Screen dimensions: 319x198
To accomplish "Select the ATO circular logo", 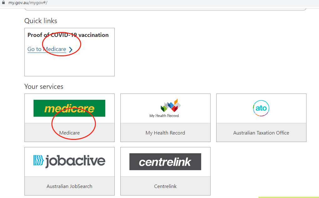I will click(261, 108).
